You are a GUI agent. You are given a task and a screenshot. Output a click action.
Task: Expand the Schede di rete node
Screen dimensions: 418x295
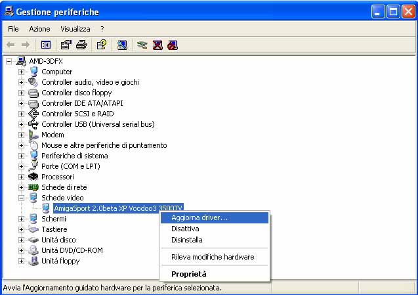click(21, 187)
